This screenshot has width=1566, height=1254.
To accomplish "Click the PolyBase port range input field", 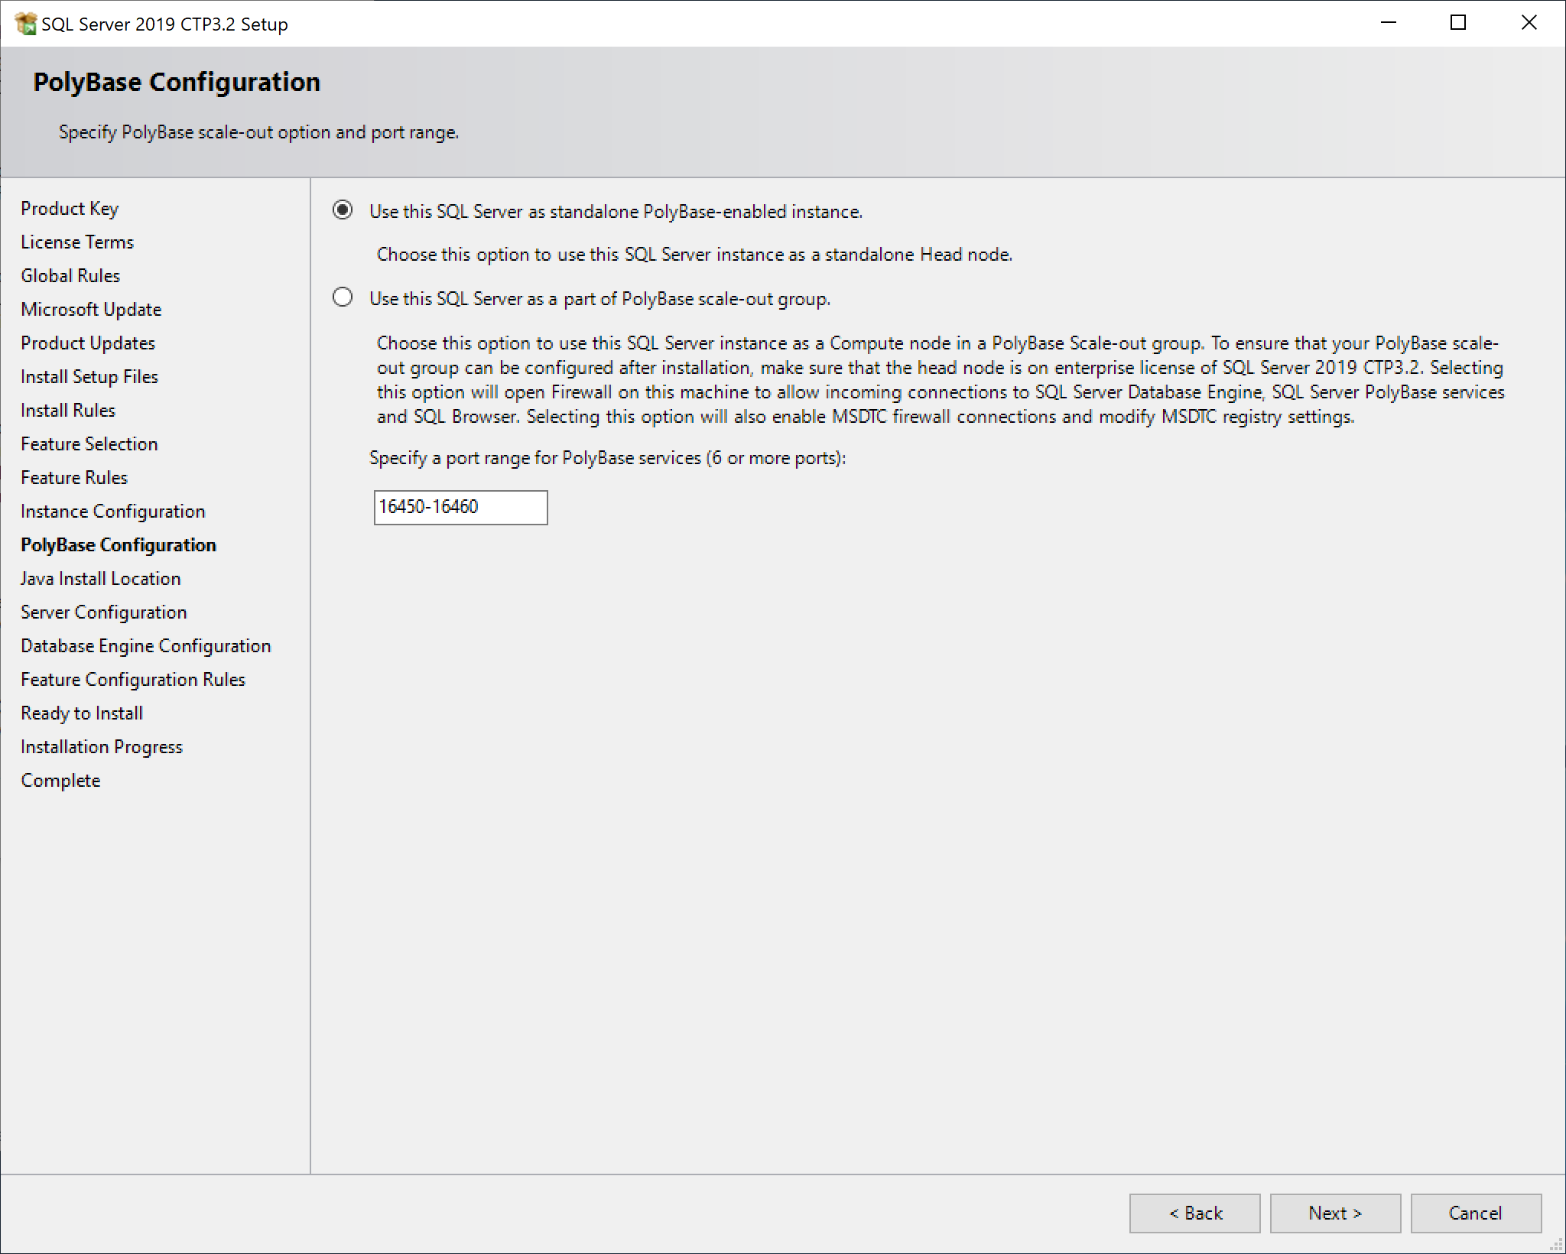I will pyautogui.click(x=460, y=508).
